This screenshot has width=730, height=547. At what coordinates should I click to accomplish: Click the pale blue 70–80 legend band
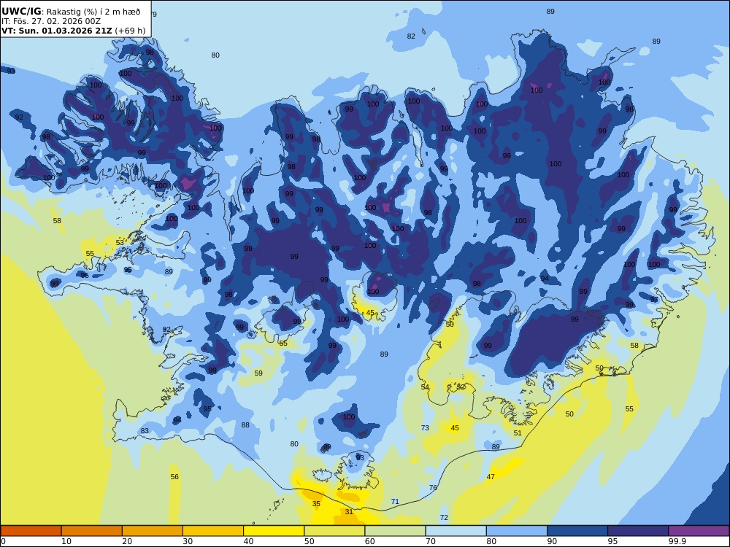pos(456,531)
